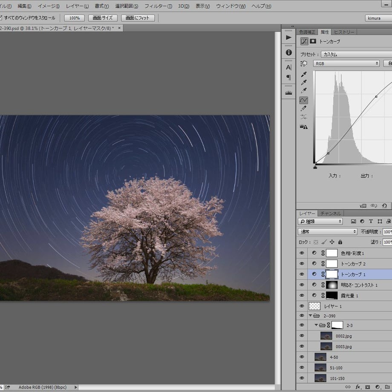392x392 pixels.
Task: Click the lower curve control point
Action: coord(328,153)
